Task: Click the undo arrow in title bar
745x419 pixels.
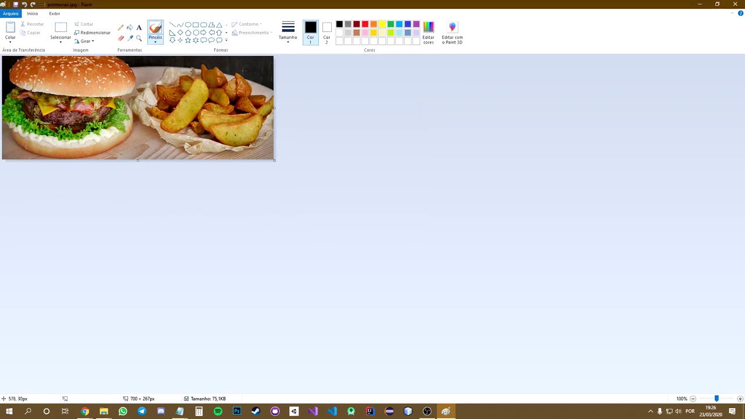Action: [x=24, y=4]
